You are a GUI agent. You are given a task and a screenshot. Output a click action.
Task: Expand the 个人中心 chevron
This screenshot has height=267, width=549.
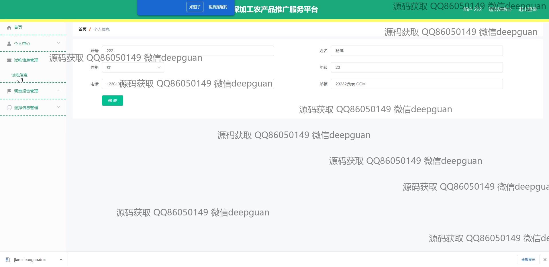tap(58, 43)
